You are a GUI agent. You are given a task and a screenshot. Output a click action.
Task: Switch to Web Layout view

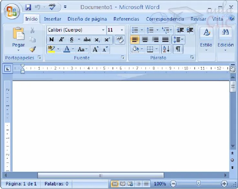tap(130, 184)
